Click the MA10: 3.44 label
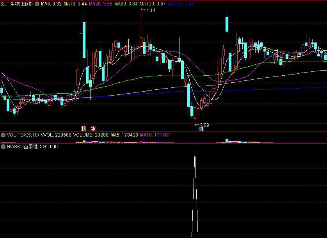The image size is (327, 238). coord(75,4)
